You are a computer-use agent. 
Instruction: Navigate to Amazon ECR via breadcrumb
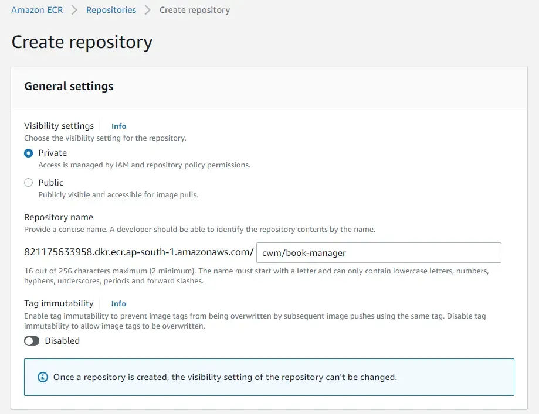(x=36, y=10)
